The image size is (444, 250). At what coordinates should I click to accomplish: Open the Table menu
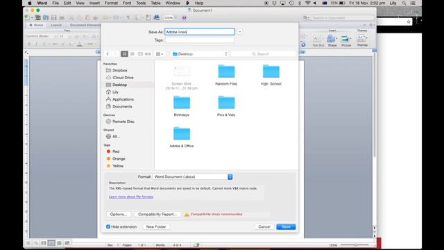tap(155, 3)
